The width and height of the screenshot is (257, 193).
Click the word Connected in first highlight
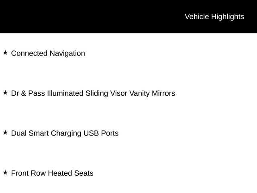29,53
